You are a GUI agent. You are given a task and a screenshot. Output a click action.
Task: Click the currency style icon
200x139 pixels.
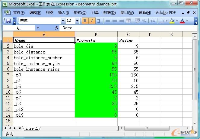(x=137, y=21)
